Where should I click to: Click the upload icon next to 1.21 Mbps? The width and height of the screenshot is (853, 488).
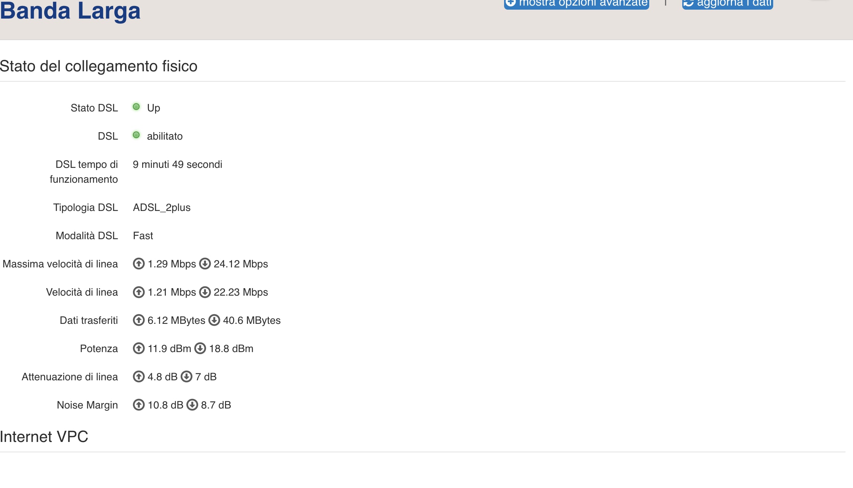coord(138,292)
